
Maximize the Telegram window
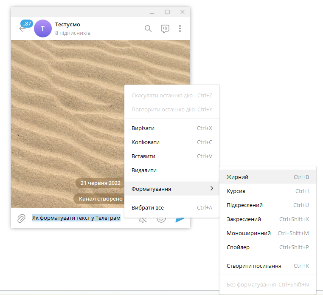pyautogui.click(x=167, y=12)
